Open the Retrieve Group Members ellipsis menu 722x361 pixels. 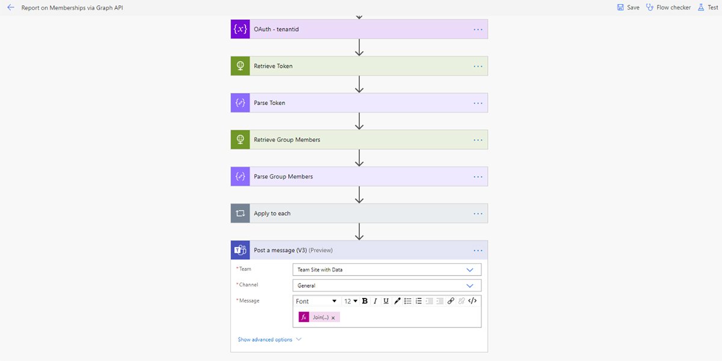478,139
